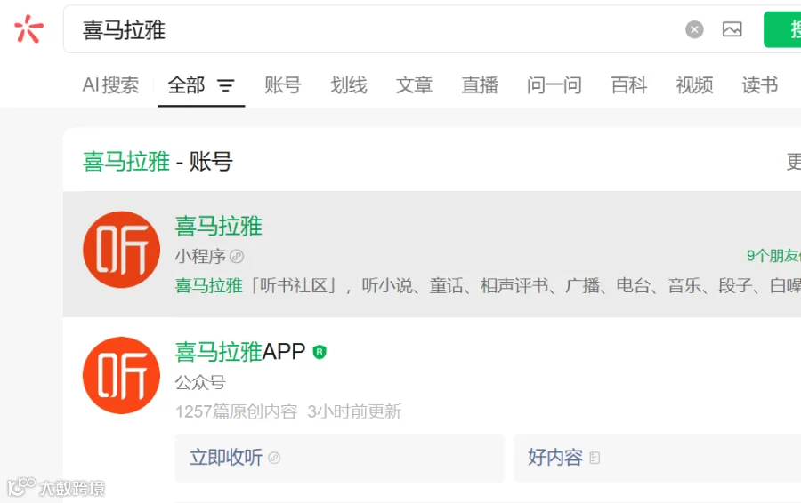Viewport: 801px width, 503px height.
Task: Open the 直播 tab
Action: 480,84
